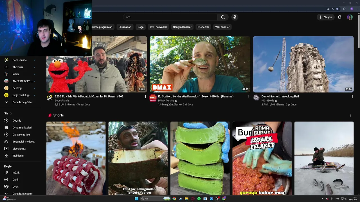Select the Son yüklenenler filter chip
This screenshot has width=360, height=202.
[x=182, y=27]
